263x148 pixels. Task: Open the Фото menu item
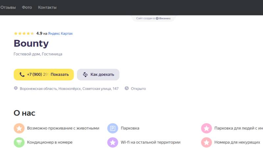tap(27, 7)
